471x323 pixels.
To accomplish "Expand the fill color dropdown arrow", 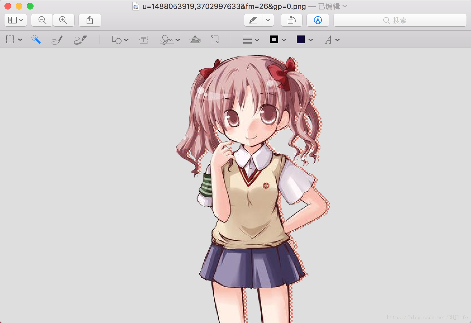I will (x=311, y=40).
